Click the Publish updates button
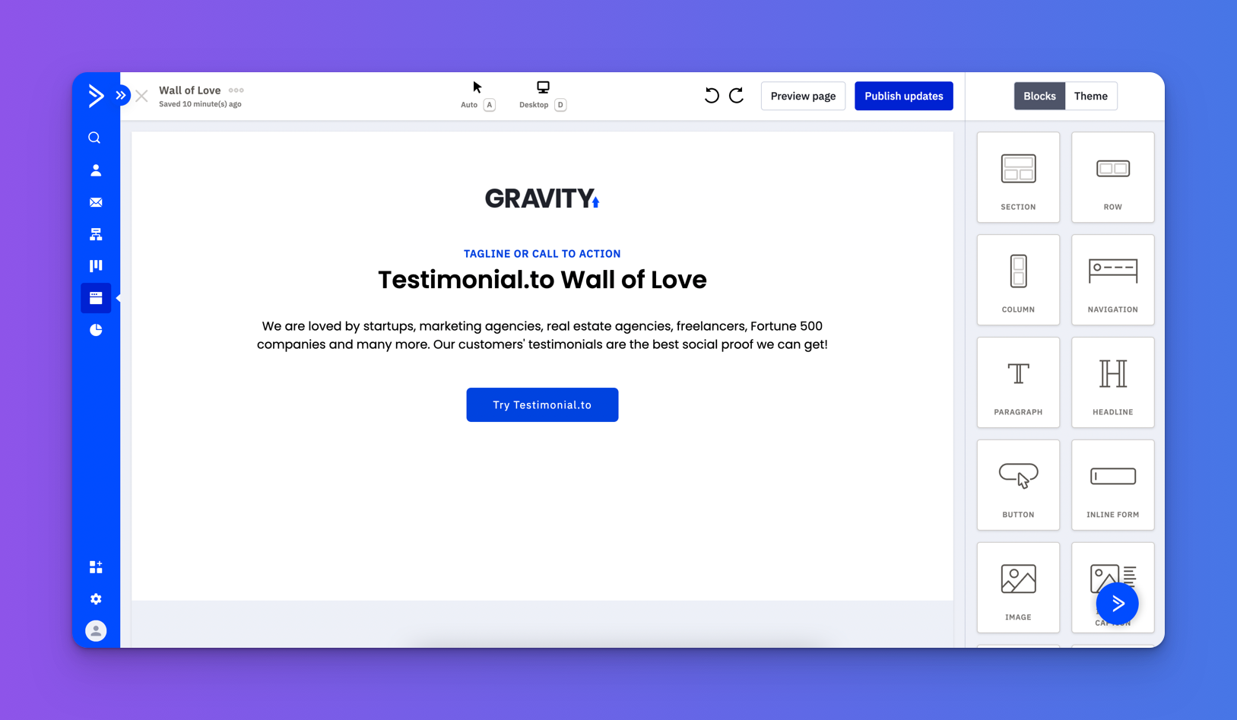 click(904, 96)
